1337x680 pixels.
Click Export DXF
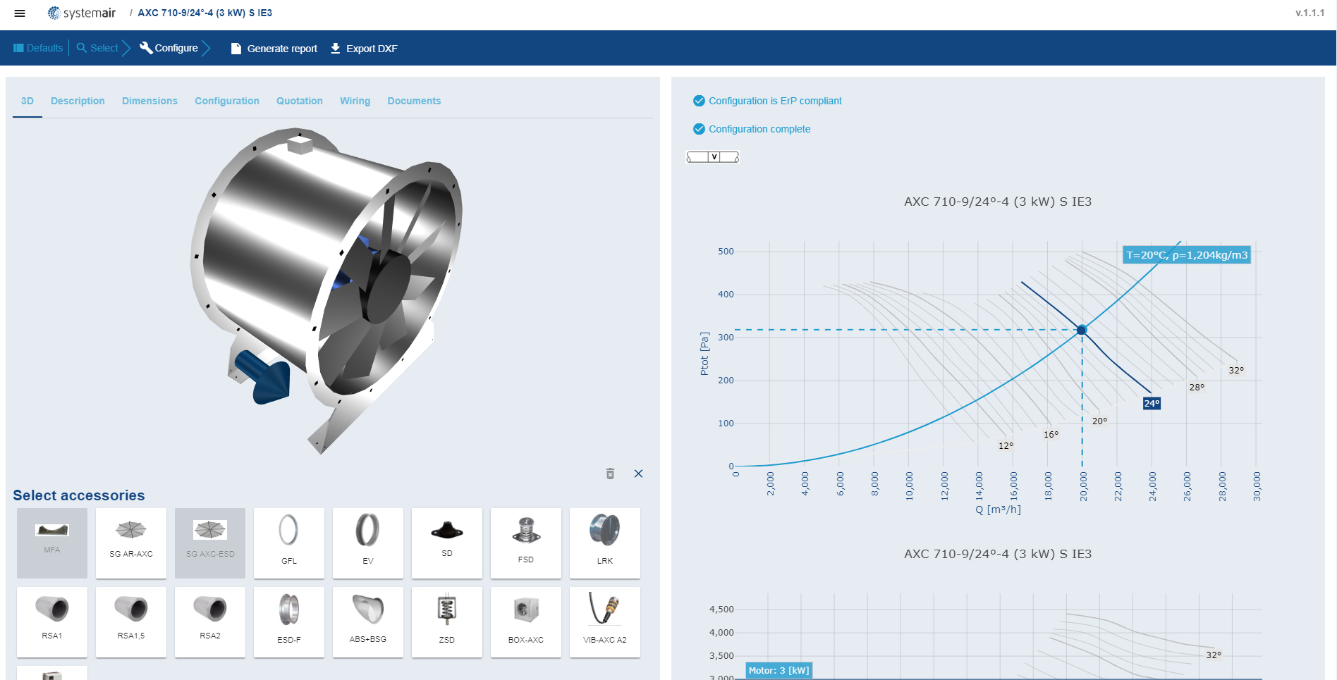[x=364, y=49]
